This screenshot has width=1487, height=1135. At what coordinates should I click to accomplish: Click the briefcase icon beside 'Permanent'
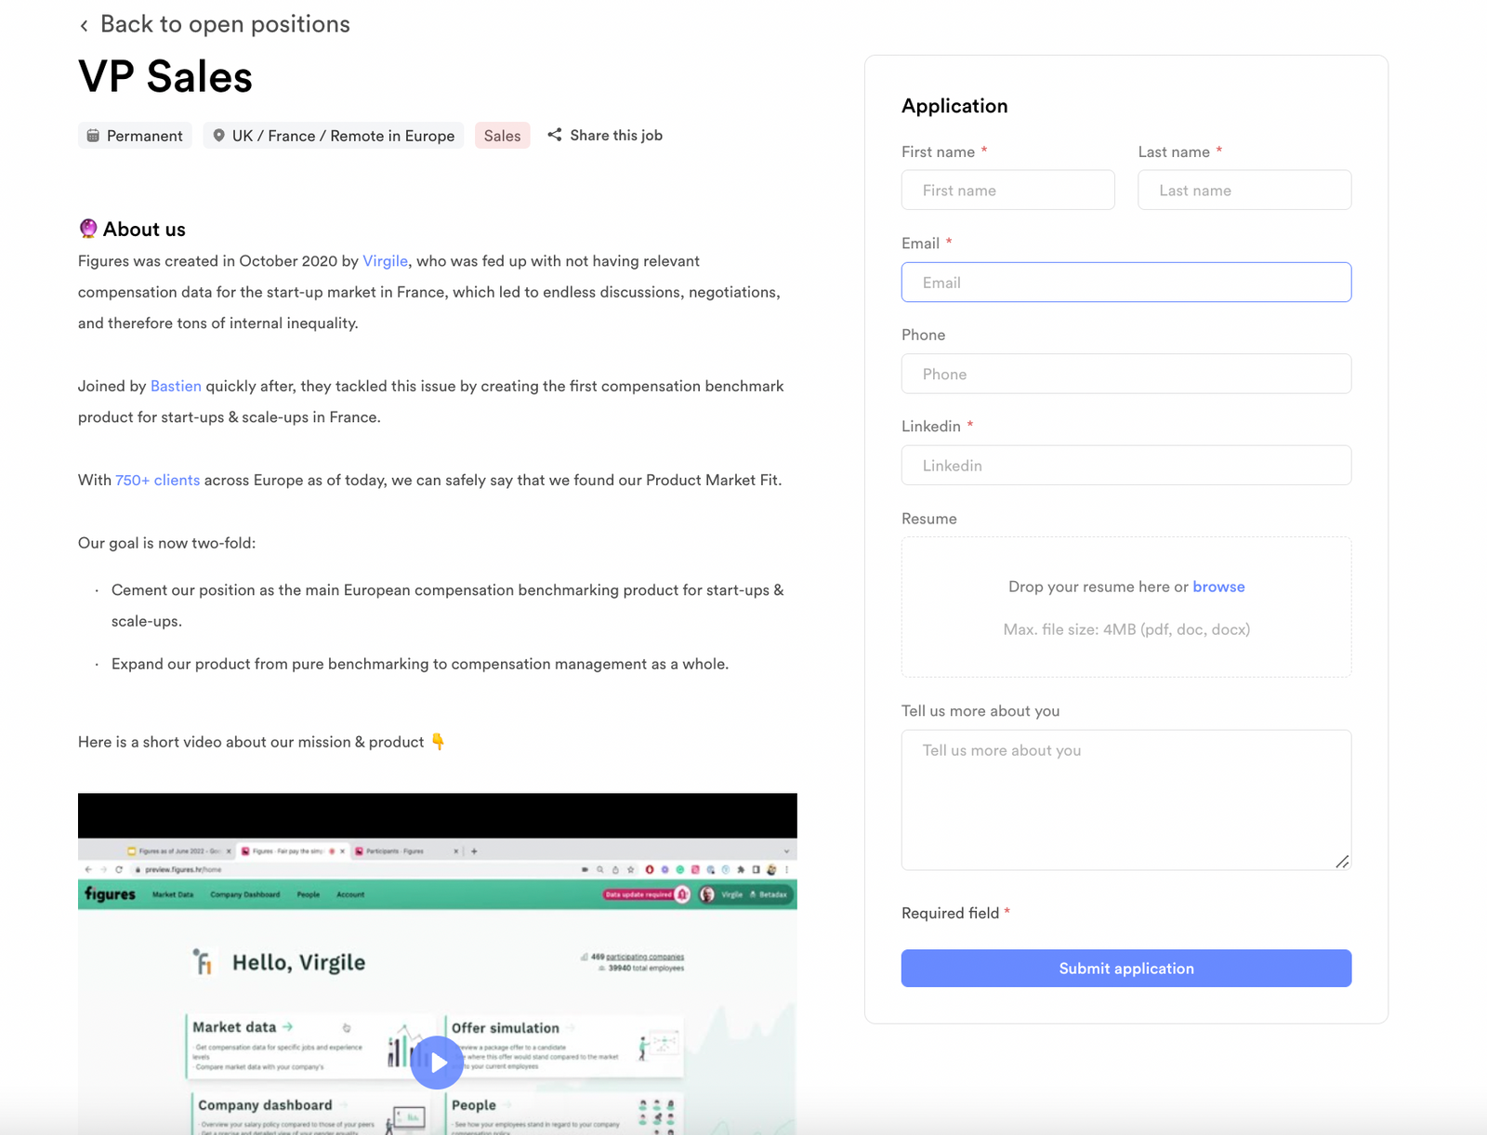pyautogui.click(x=94, y=135)
